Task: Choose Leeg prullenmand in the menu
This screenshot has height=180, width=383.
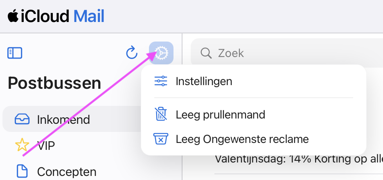Action: 220,114
